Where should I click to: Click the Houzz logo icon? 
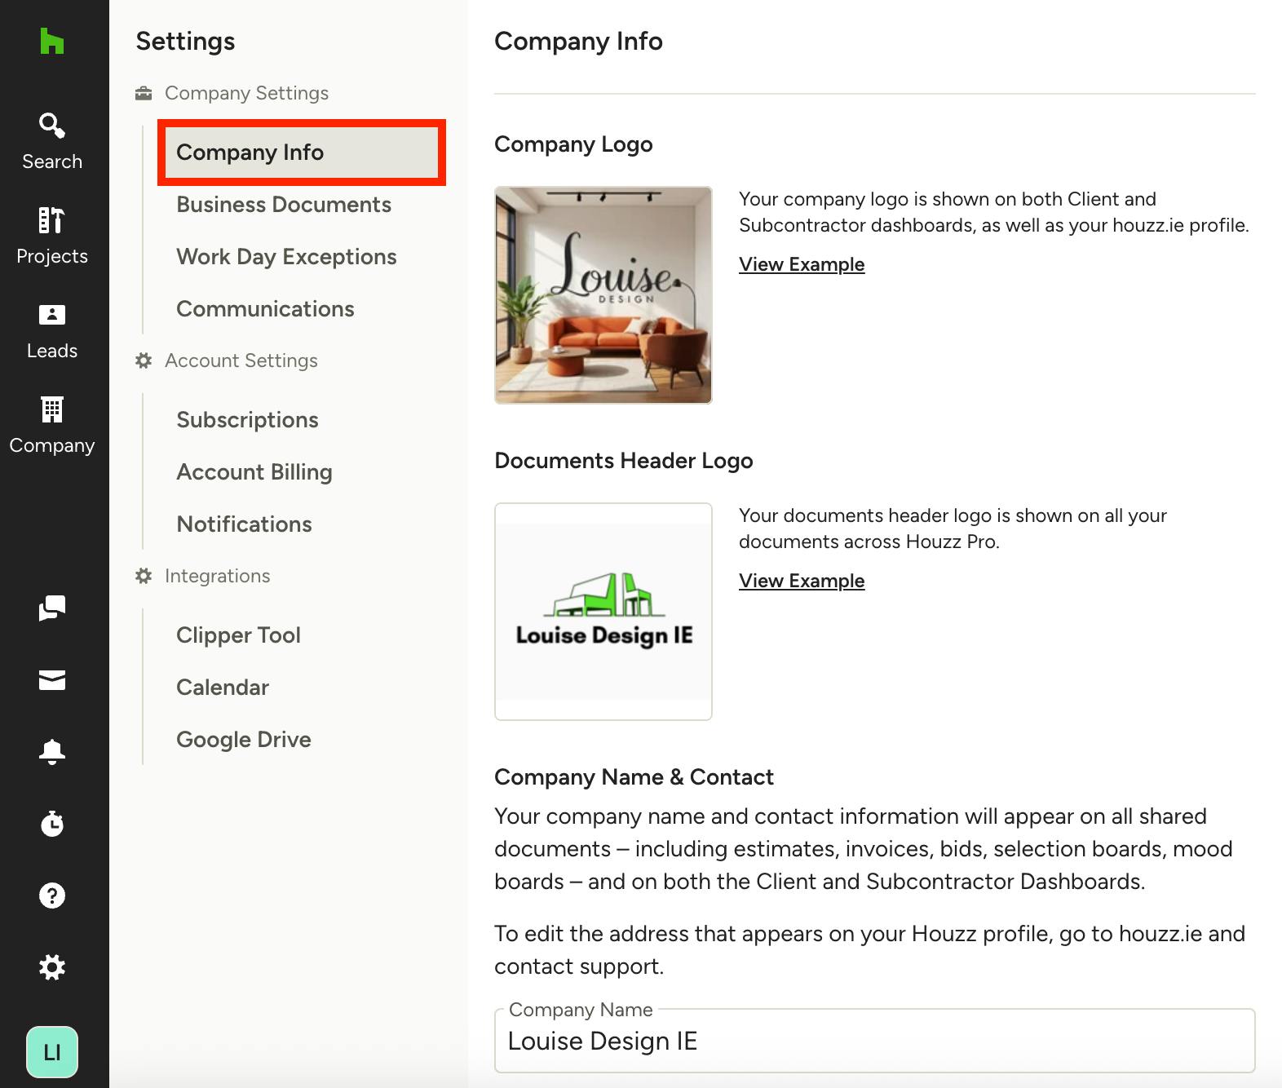(52, 41)
